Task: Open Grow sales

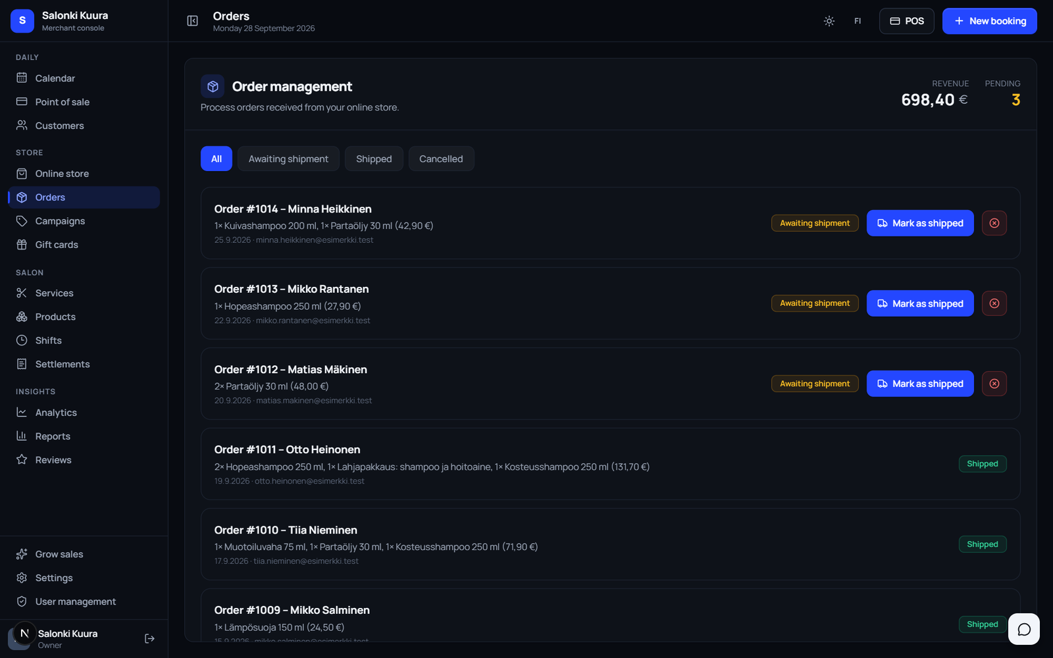Action: [84, 554]
